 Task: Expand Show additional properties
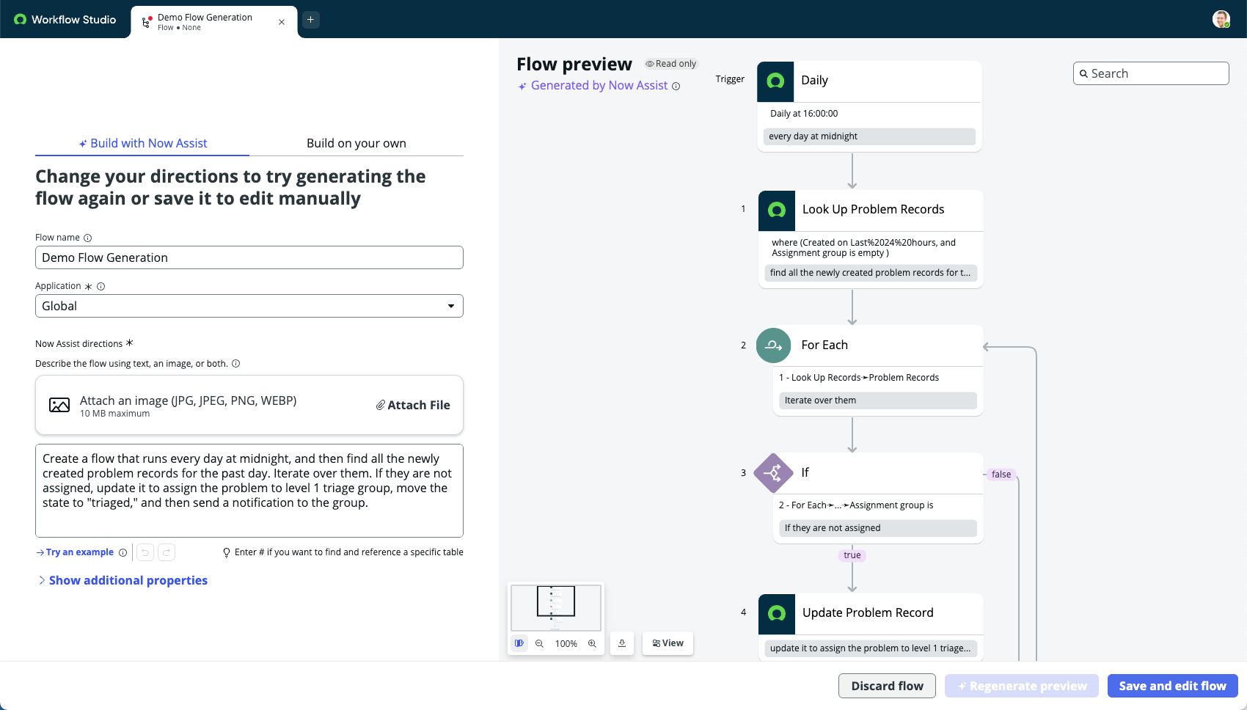point(122,580)
